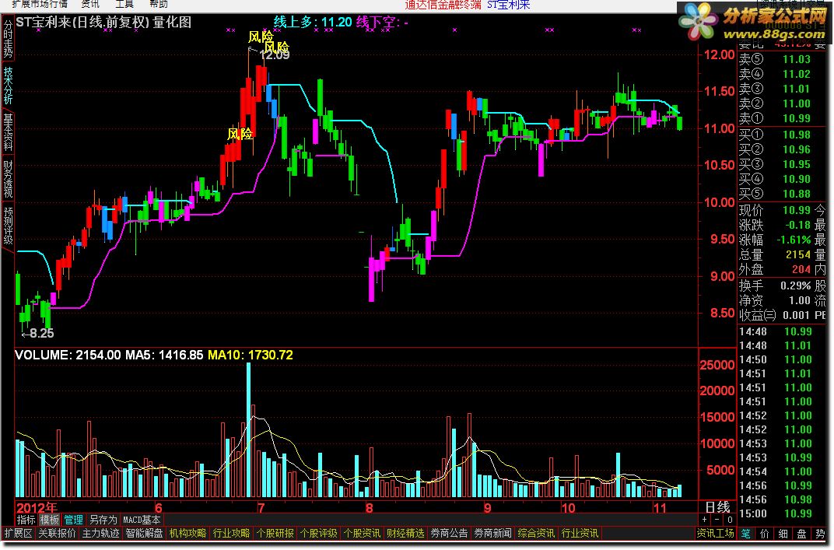The height and width of the screenshot is (550, 834).
Task: Click the 另存为 button
Action: [103, 520]
